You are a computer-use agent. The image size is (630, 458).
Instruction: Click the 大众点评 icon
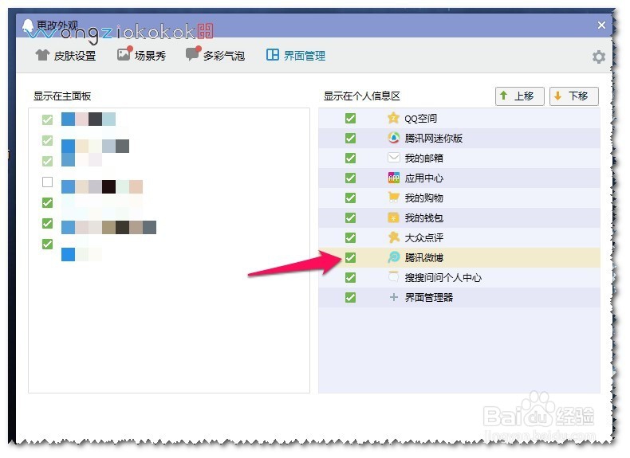pyautogui.click(x=393, y=237)
